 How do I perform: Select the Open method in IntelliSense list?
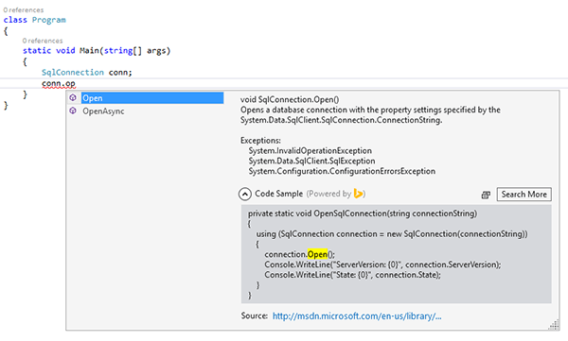pos(152,98)
